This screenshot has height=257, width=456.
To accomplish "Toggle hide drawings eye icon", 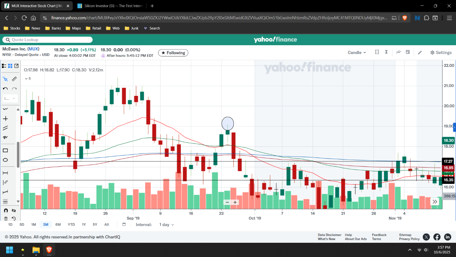I will pos(14,211).
